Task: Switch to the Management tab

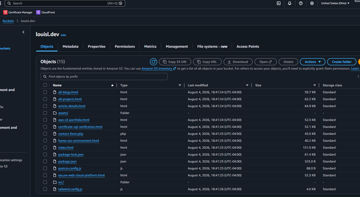Action: click(x=177, y=46)
